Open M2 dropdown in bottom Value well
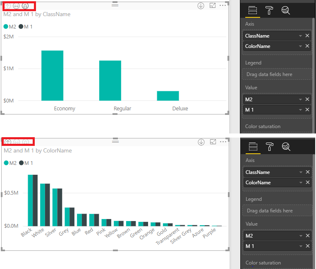 301,236
